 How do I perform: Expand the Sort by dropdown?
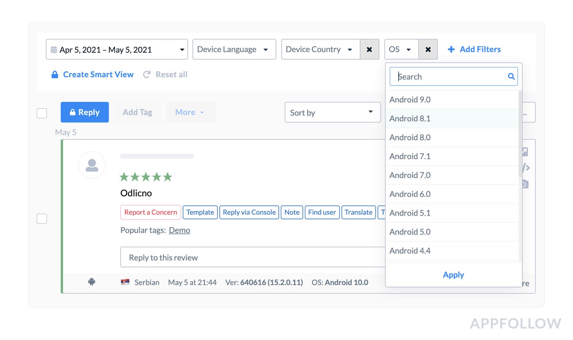tap(332, 113)
